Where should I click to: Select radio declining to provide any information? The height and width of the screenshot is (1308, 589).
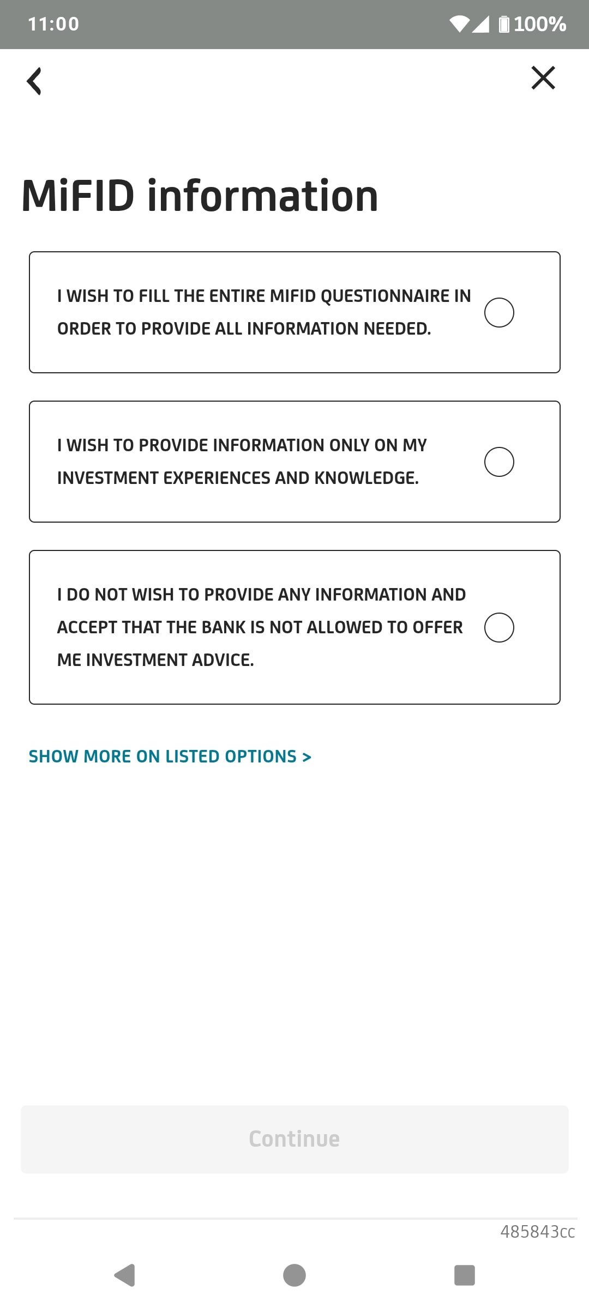pyautogui.click(x=499, y=628)
